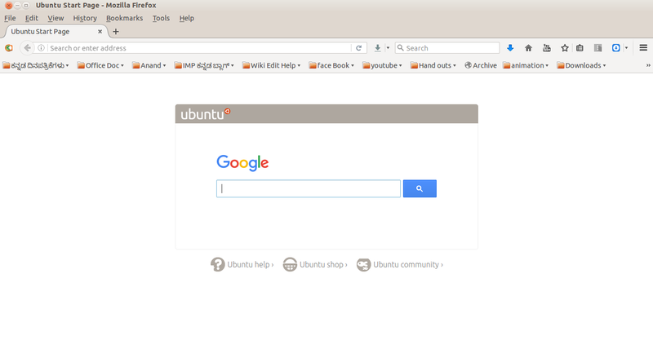Open the Tools menu

[x=161, y=18]
